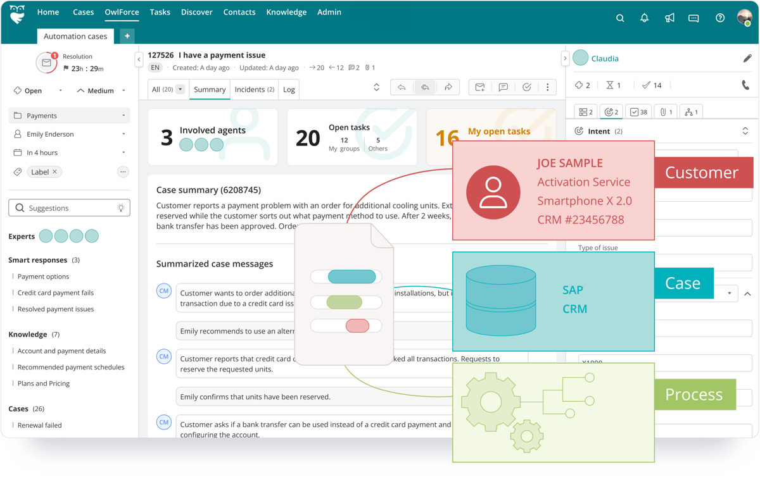Screen dimensions: 760x503
Task: Call the customer with phone icon
Action: 745,85
